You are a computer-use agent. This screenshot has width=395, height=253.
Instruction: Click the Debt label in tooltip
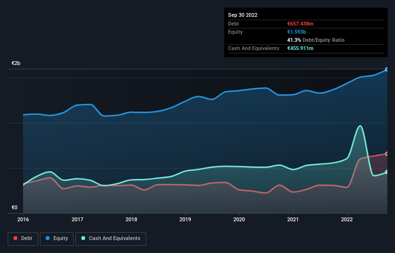click(233, 24)
